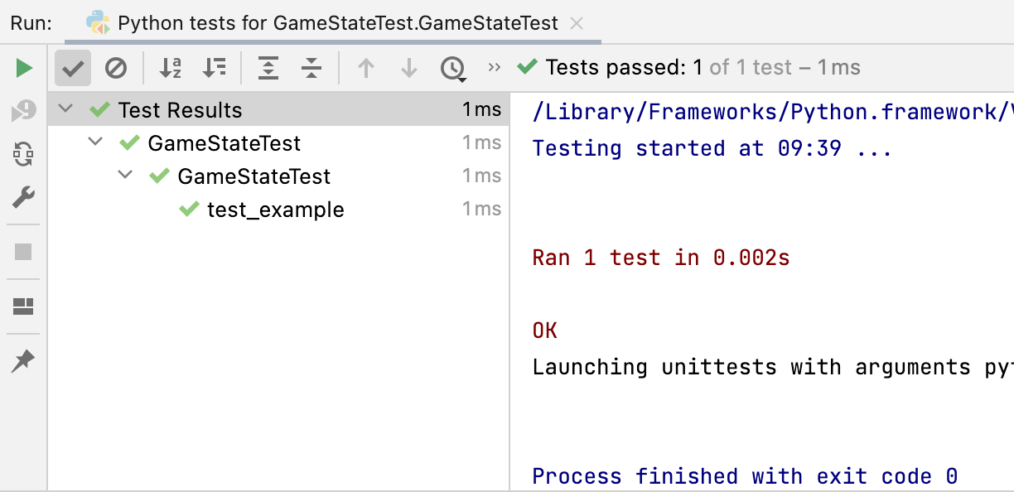Toggle Show Passed checkmark filter
This screenshot has width=1014, height=492.
click(73, 68)
